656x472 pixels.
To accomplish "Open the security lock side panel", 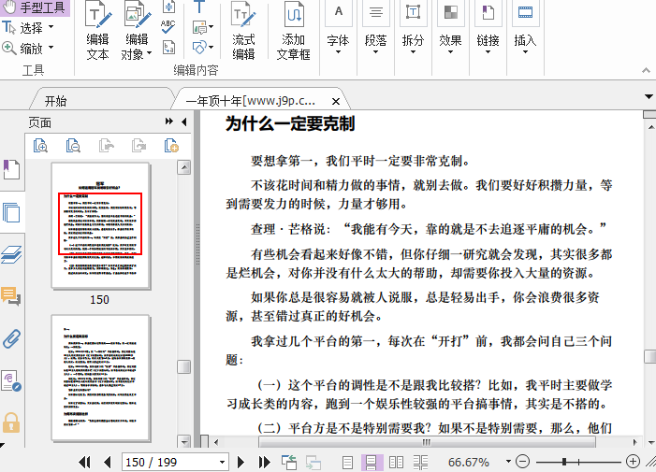I will coord(11,422).
